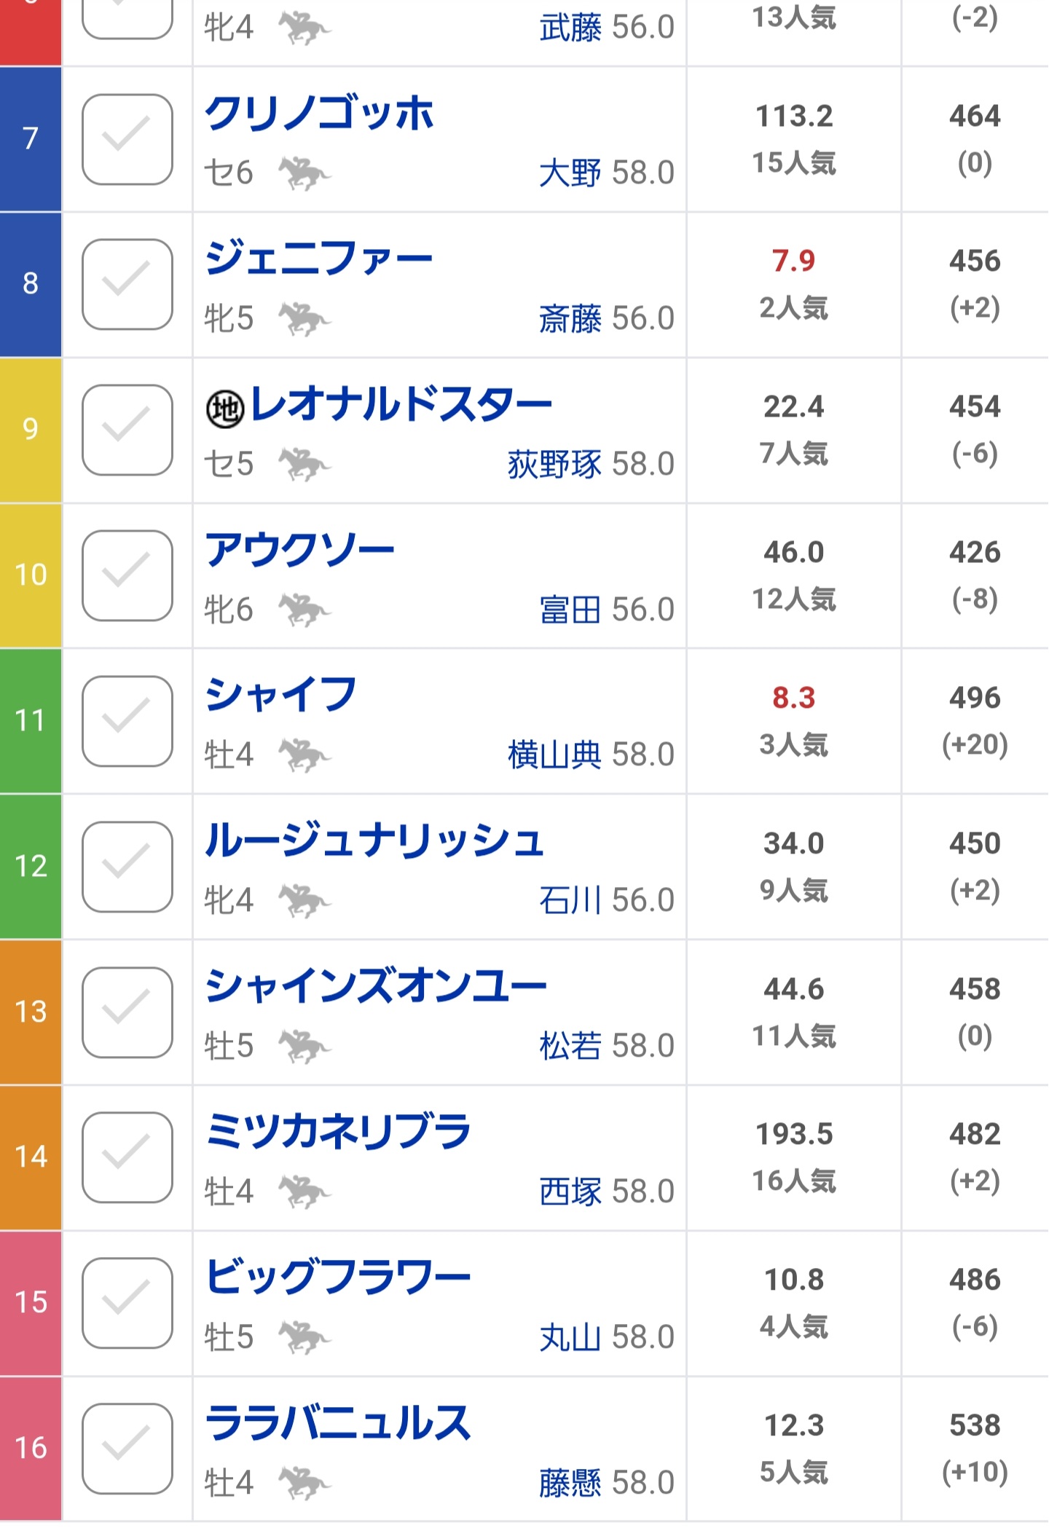Click the horse icon under ビッグフラワー

305,1338
